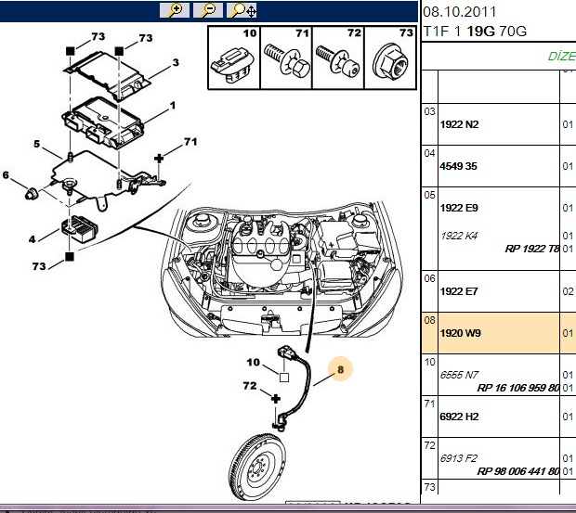The image size is (576, 513).
Task: Open the bolt thumbnail labeled 71
Action: pyautogui.click(x=286, y=58)
